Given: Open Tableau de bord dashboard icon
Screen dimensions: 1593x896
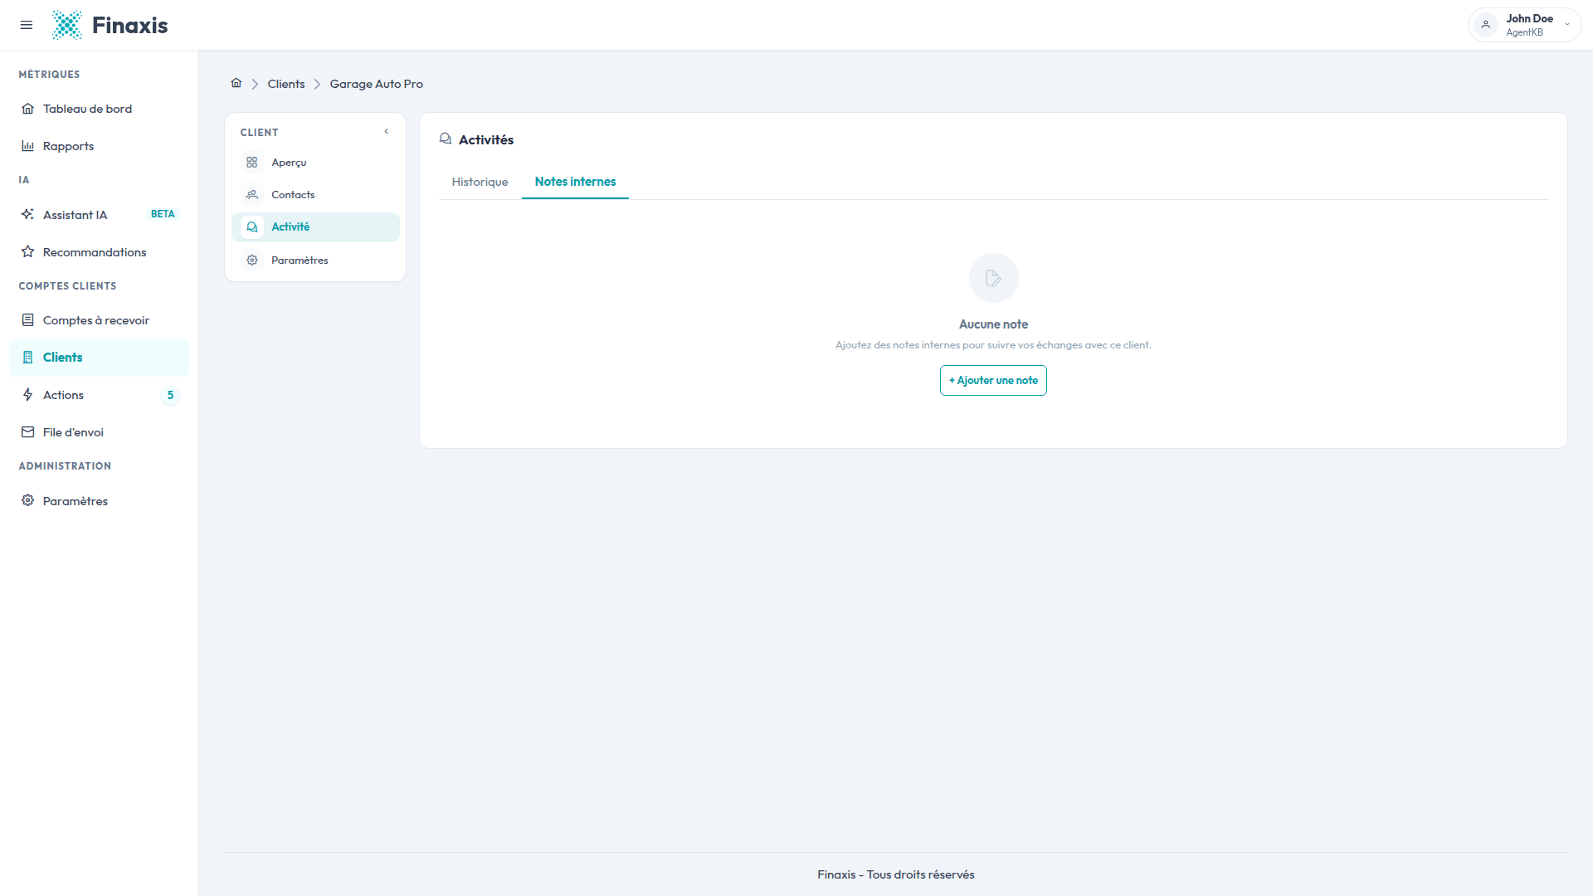Looking at the screenshot, I should (28, 109).
